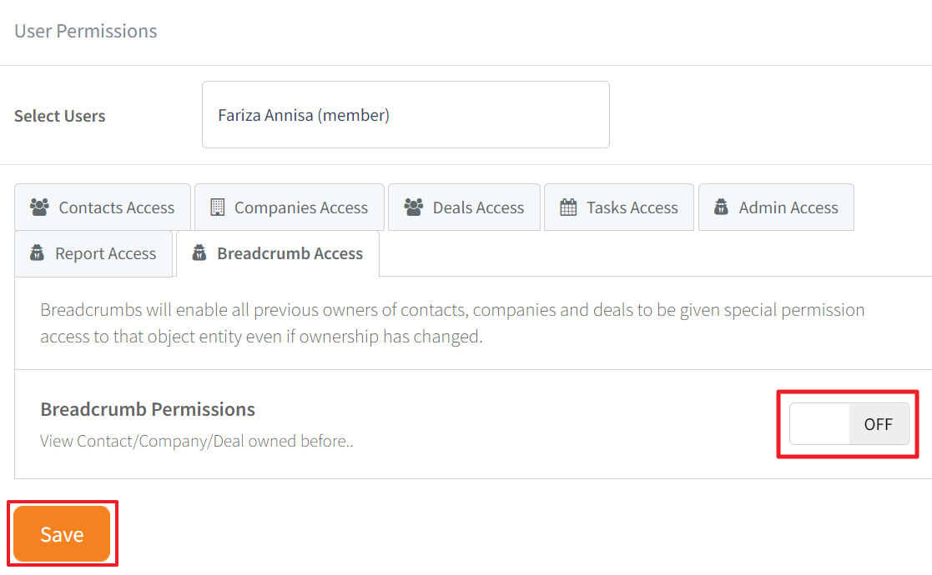Click the agent icon in Report Access tab
Screen dimensions: 932x575
(37, 252)
